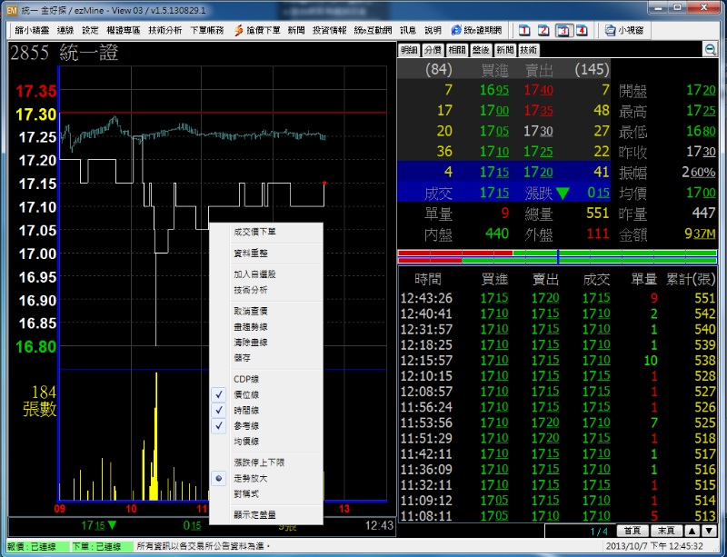Toggle the 價位線 checked menu option
The height and width of the screenshot is (557, 727).
click(x=246, y=394)
